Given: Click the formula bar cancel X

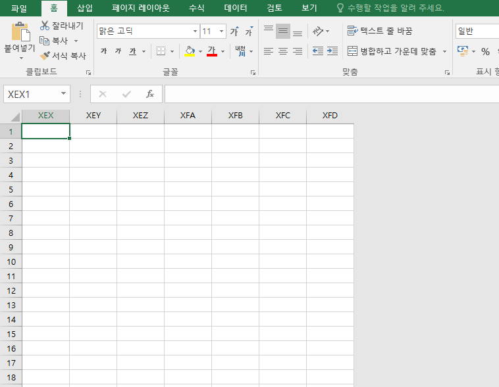Looking at the screenshot, I should pos(103,94).
